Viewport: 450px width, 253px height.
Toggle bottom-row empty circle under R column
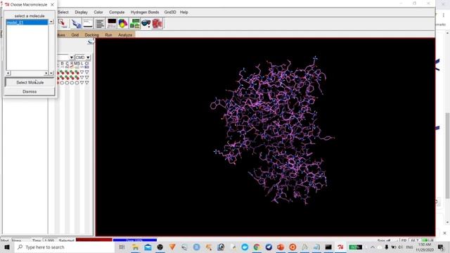tap(72, 83)
